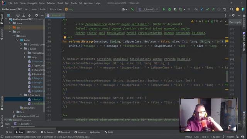Open the Commit side tab
This screenshot has height=139, width=247.
2,34
